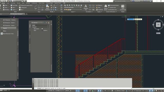Click the Multiline Text tool
This screenshot has height=92, width=164.
[x=86, y=7]
